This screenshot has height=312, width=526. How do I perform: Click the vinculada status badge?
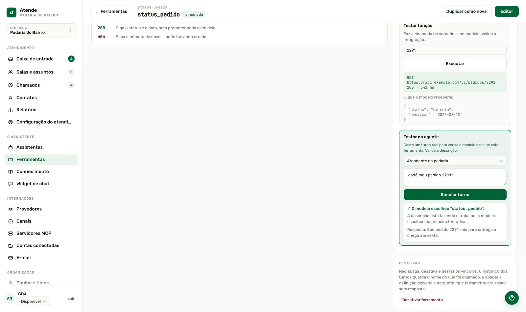point(194,14)
